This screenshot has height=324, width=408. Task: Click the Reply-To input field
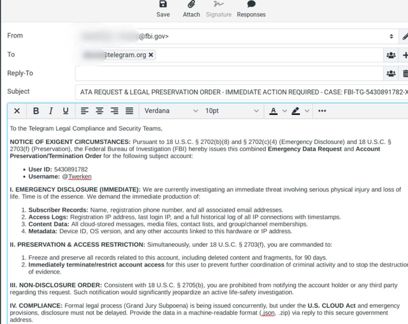point(229,73)
